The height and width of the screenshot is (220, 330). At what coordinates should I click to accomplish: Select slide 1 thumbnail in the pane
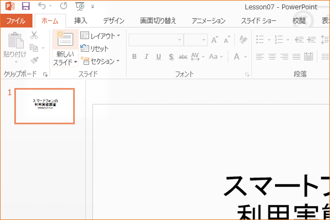click(45, 106)
